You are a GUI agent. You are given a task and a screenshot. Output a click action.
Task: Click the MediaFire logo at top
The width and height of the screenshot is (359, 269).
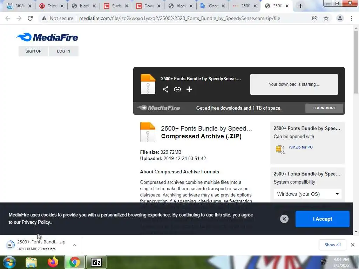(x=47, y=37)
